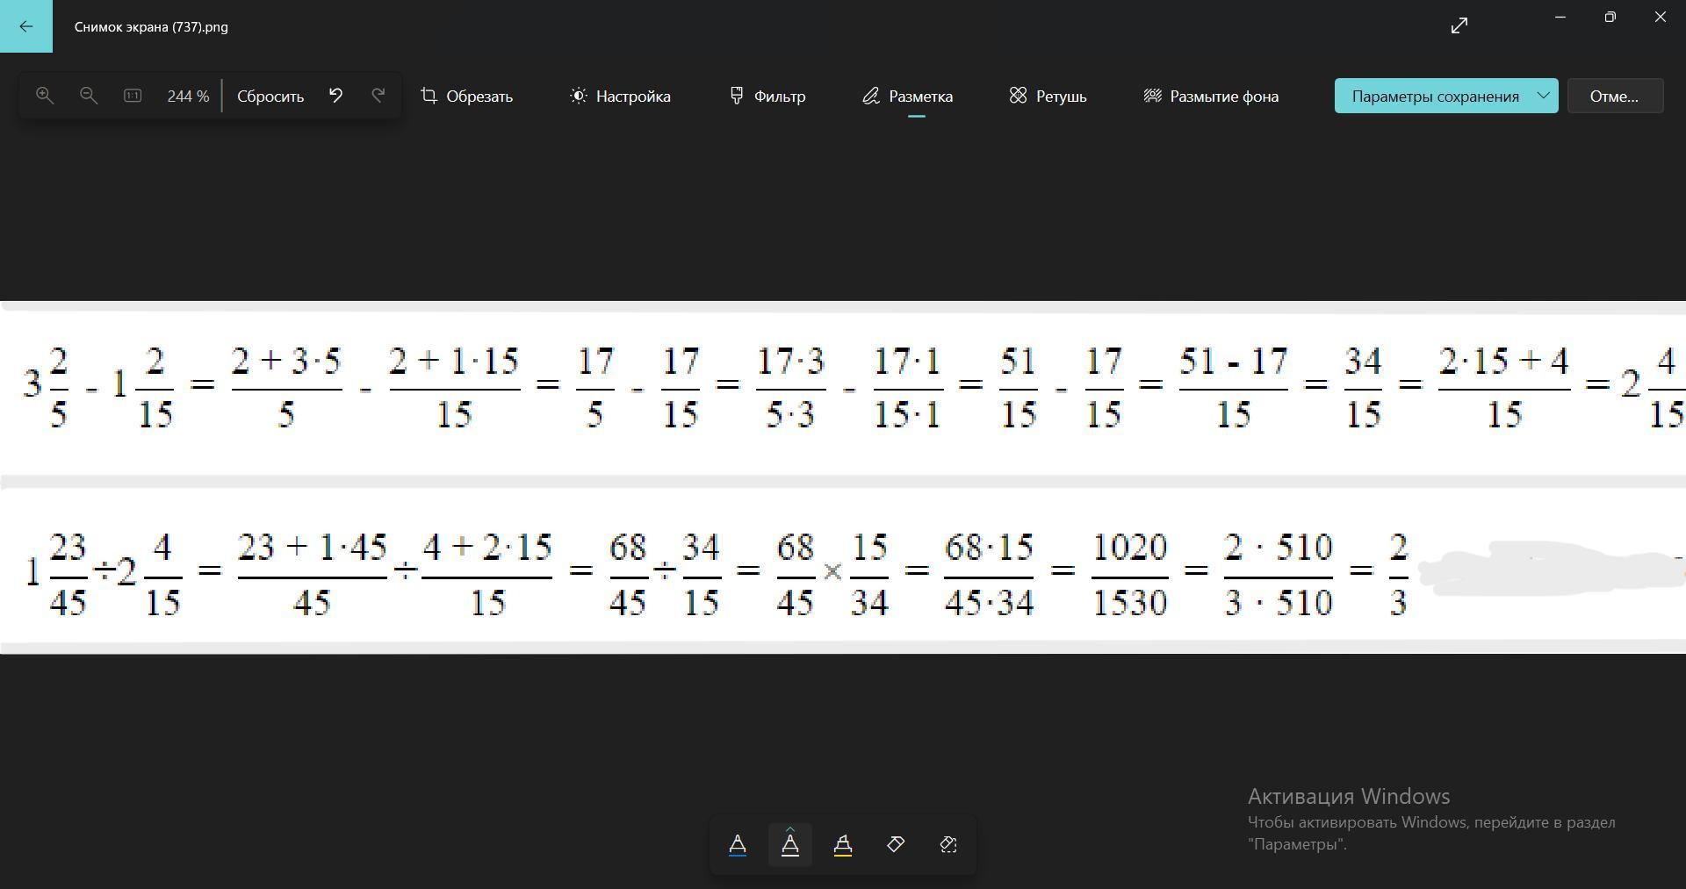Expand options for the selected white pen
This screenshot has width=1686, height=889.
(x=790, y=830)
